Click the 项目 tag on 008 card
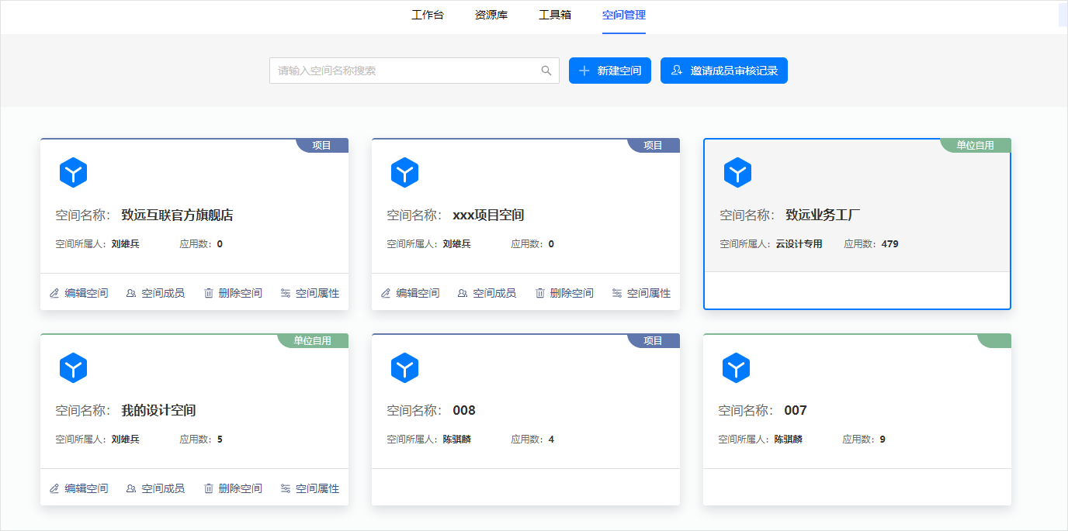1068x531 pixels. (x=654, y=340)
